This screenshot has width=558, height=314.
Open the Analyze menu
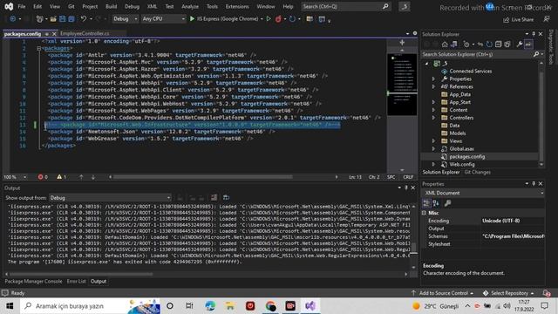[190, 6]
